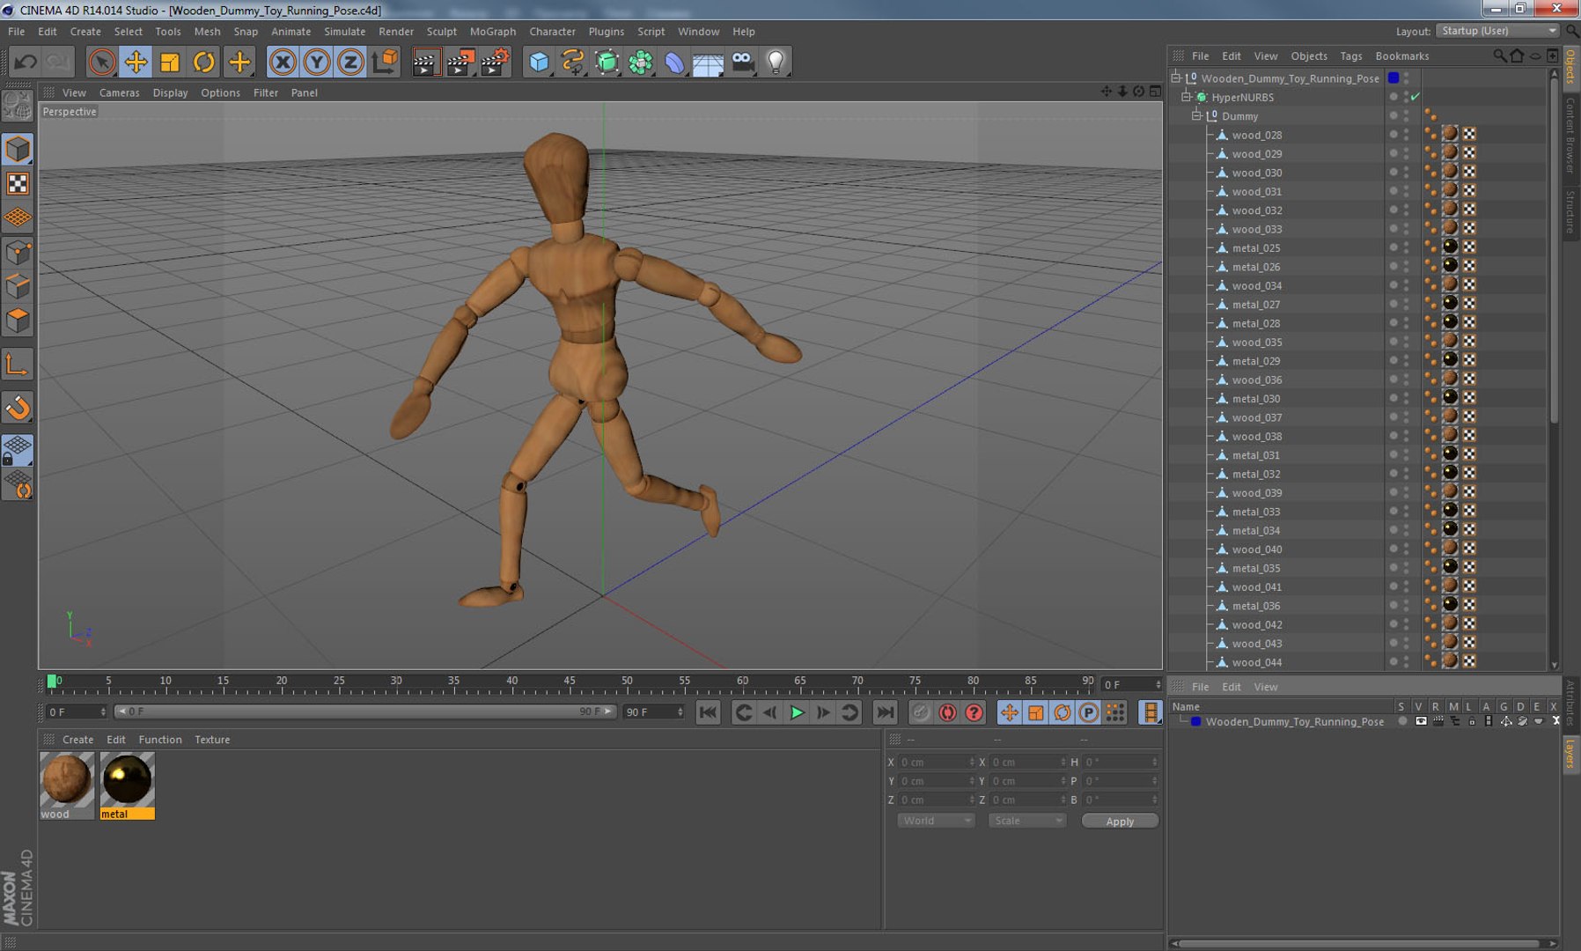Toggle Autokeying record button
1581x951 pixels.
tap(947, 712)
